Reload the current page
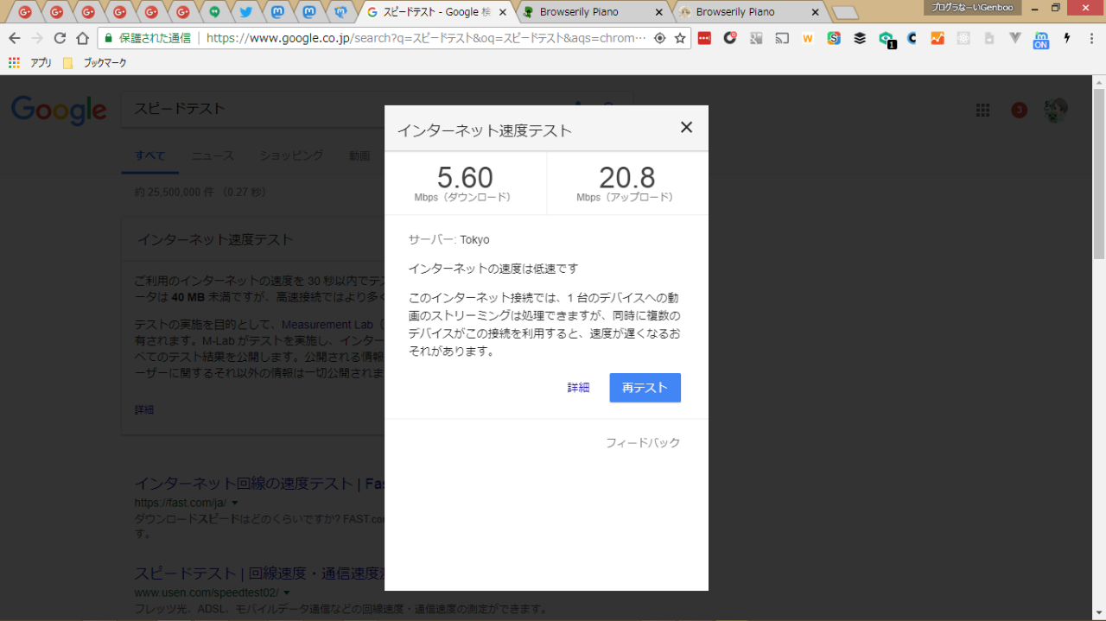Viewport: 1106px width, 621px height. (60, 38)
